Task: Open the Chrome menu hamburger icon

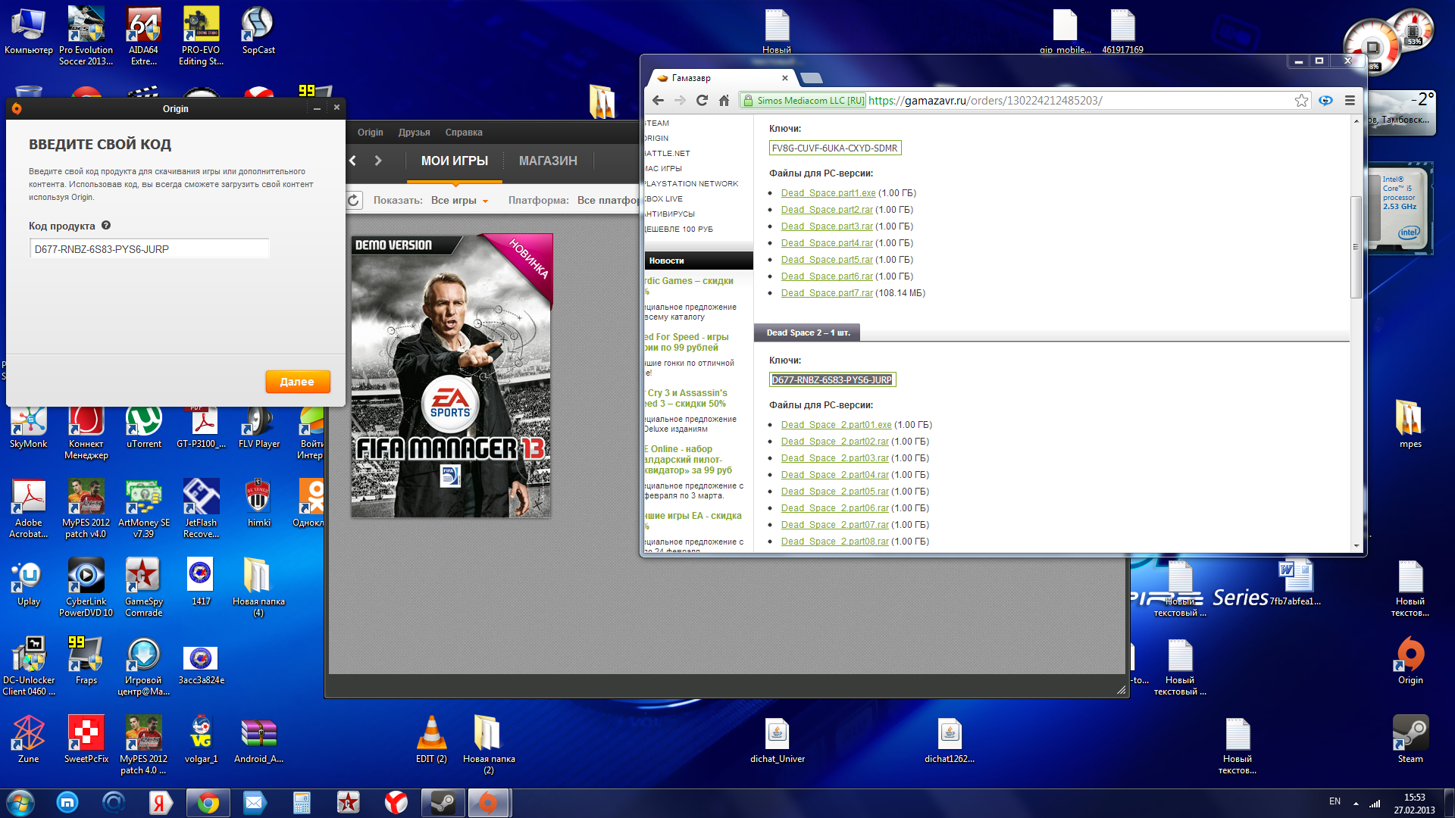Action: coord(1350,100)
